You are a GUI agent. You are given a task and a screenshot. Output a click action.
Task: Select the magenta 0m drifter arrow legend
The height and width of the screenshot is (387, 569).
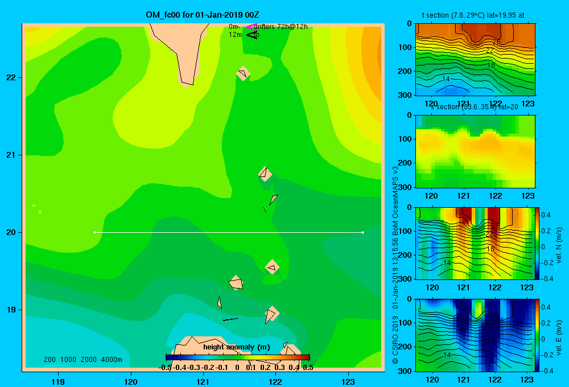click(251, 27)
